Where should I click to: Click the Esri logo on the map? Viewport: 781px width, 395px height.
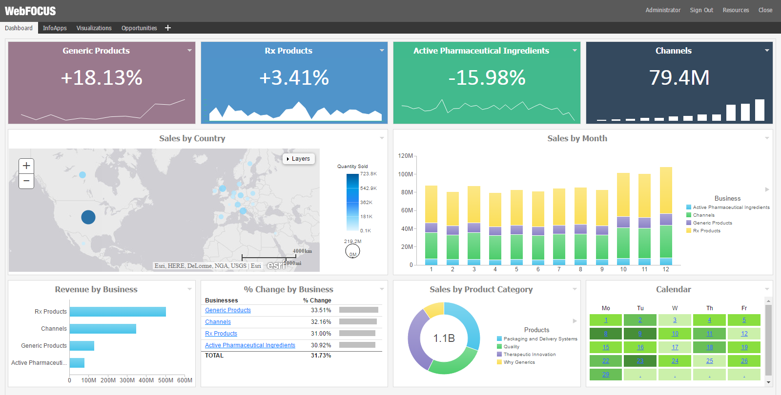click(x=276, y=265)
